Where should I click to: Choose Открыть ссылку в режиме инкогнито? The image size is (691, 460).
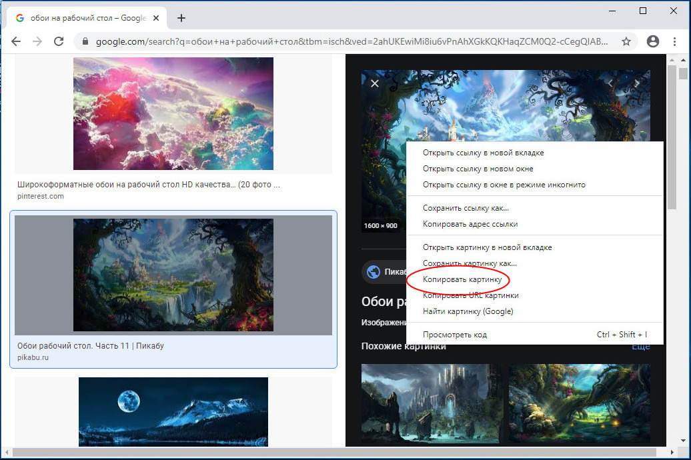(x=504, y=185)
